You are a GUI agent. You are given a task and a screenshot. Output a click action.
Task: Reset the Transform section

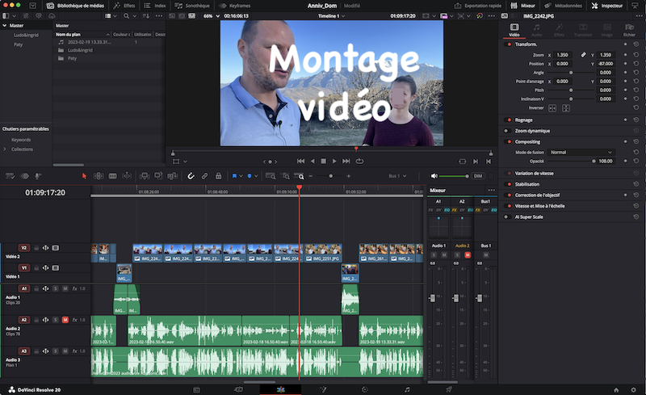pos(636,44)
